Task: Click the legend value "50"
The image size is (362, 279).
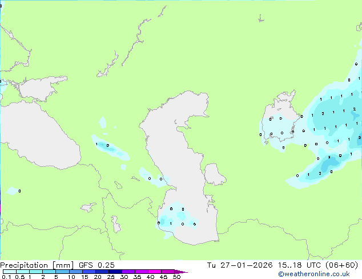Action: (x=176, y=277)
